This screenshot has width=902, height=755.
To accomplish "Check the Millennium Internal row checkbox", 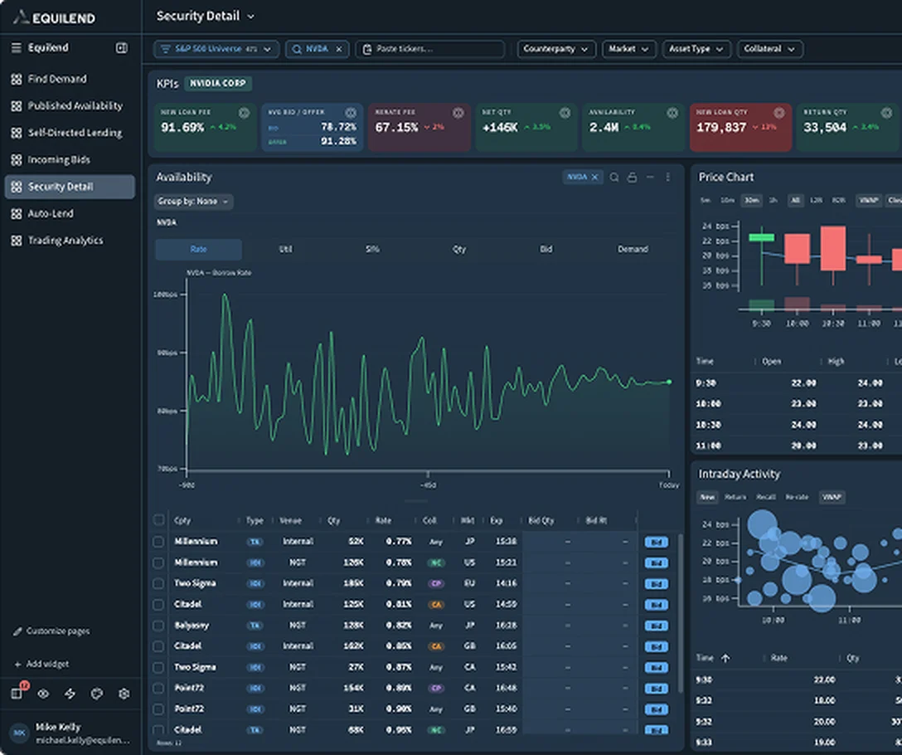I will click(x=158, y=542).
